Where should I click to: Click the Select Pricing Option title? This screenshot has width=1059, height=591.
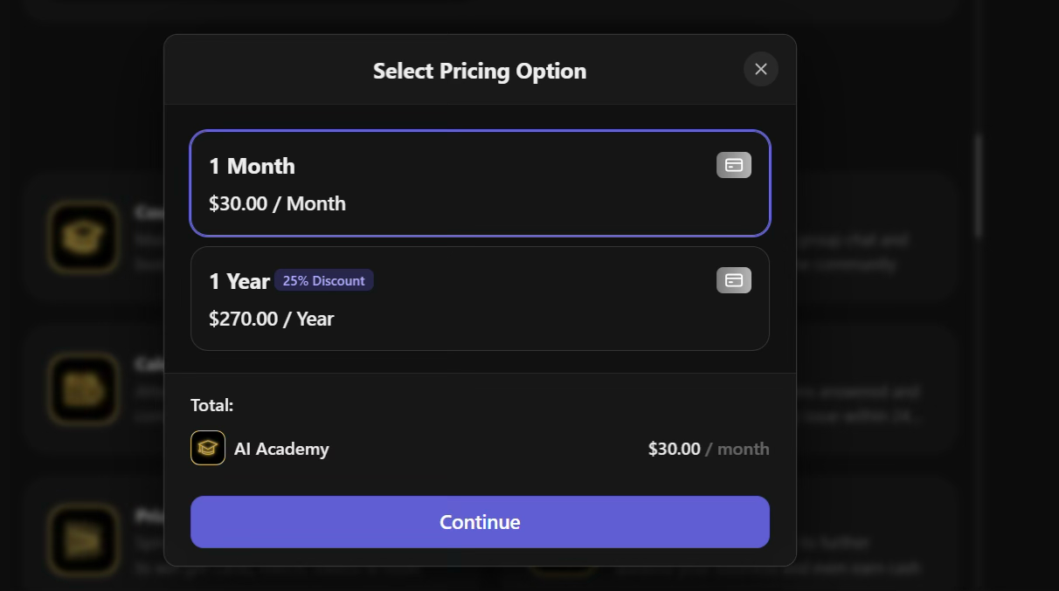pos(480,71)
